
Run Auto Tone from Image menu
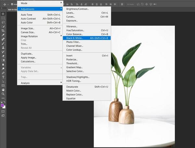tap(40, 15)
